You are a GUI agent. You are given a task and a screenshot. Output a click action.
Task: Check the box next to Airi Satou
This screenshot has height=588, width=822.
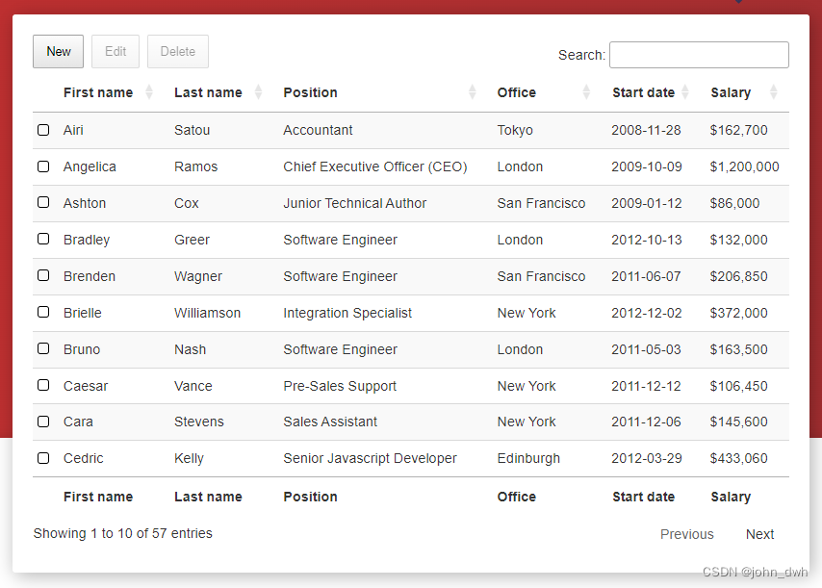tap(43, 129)
